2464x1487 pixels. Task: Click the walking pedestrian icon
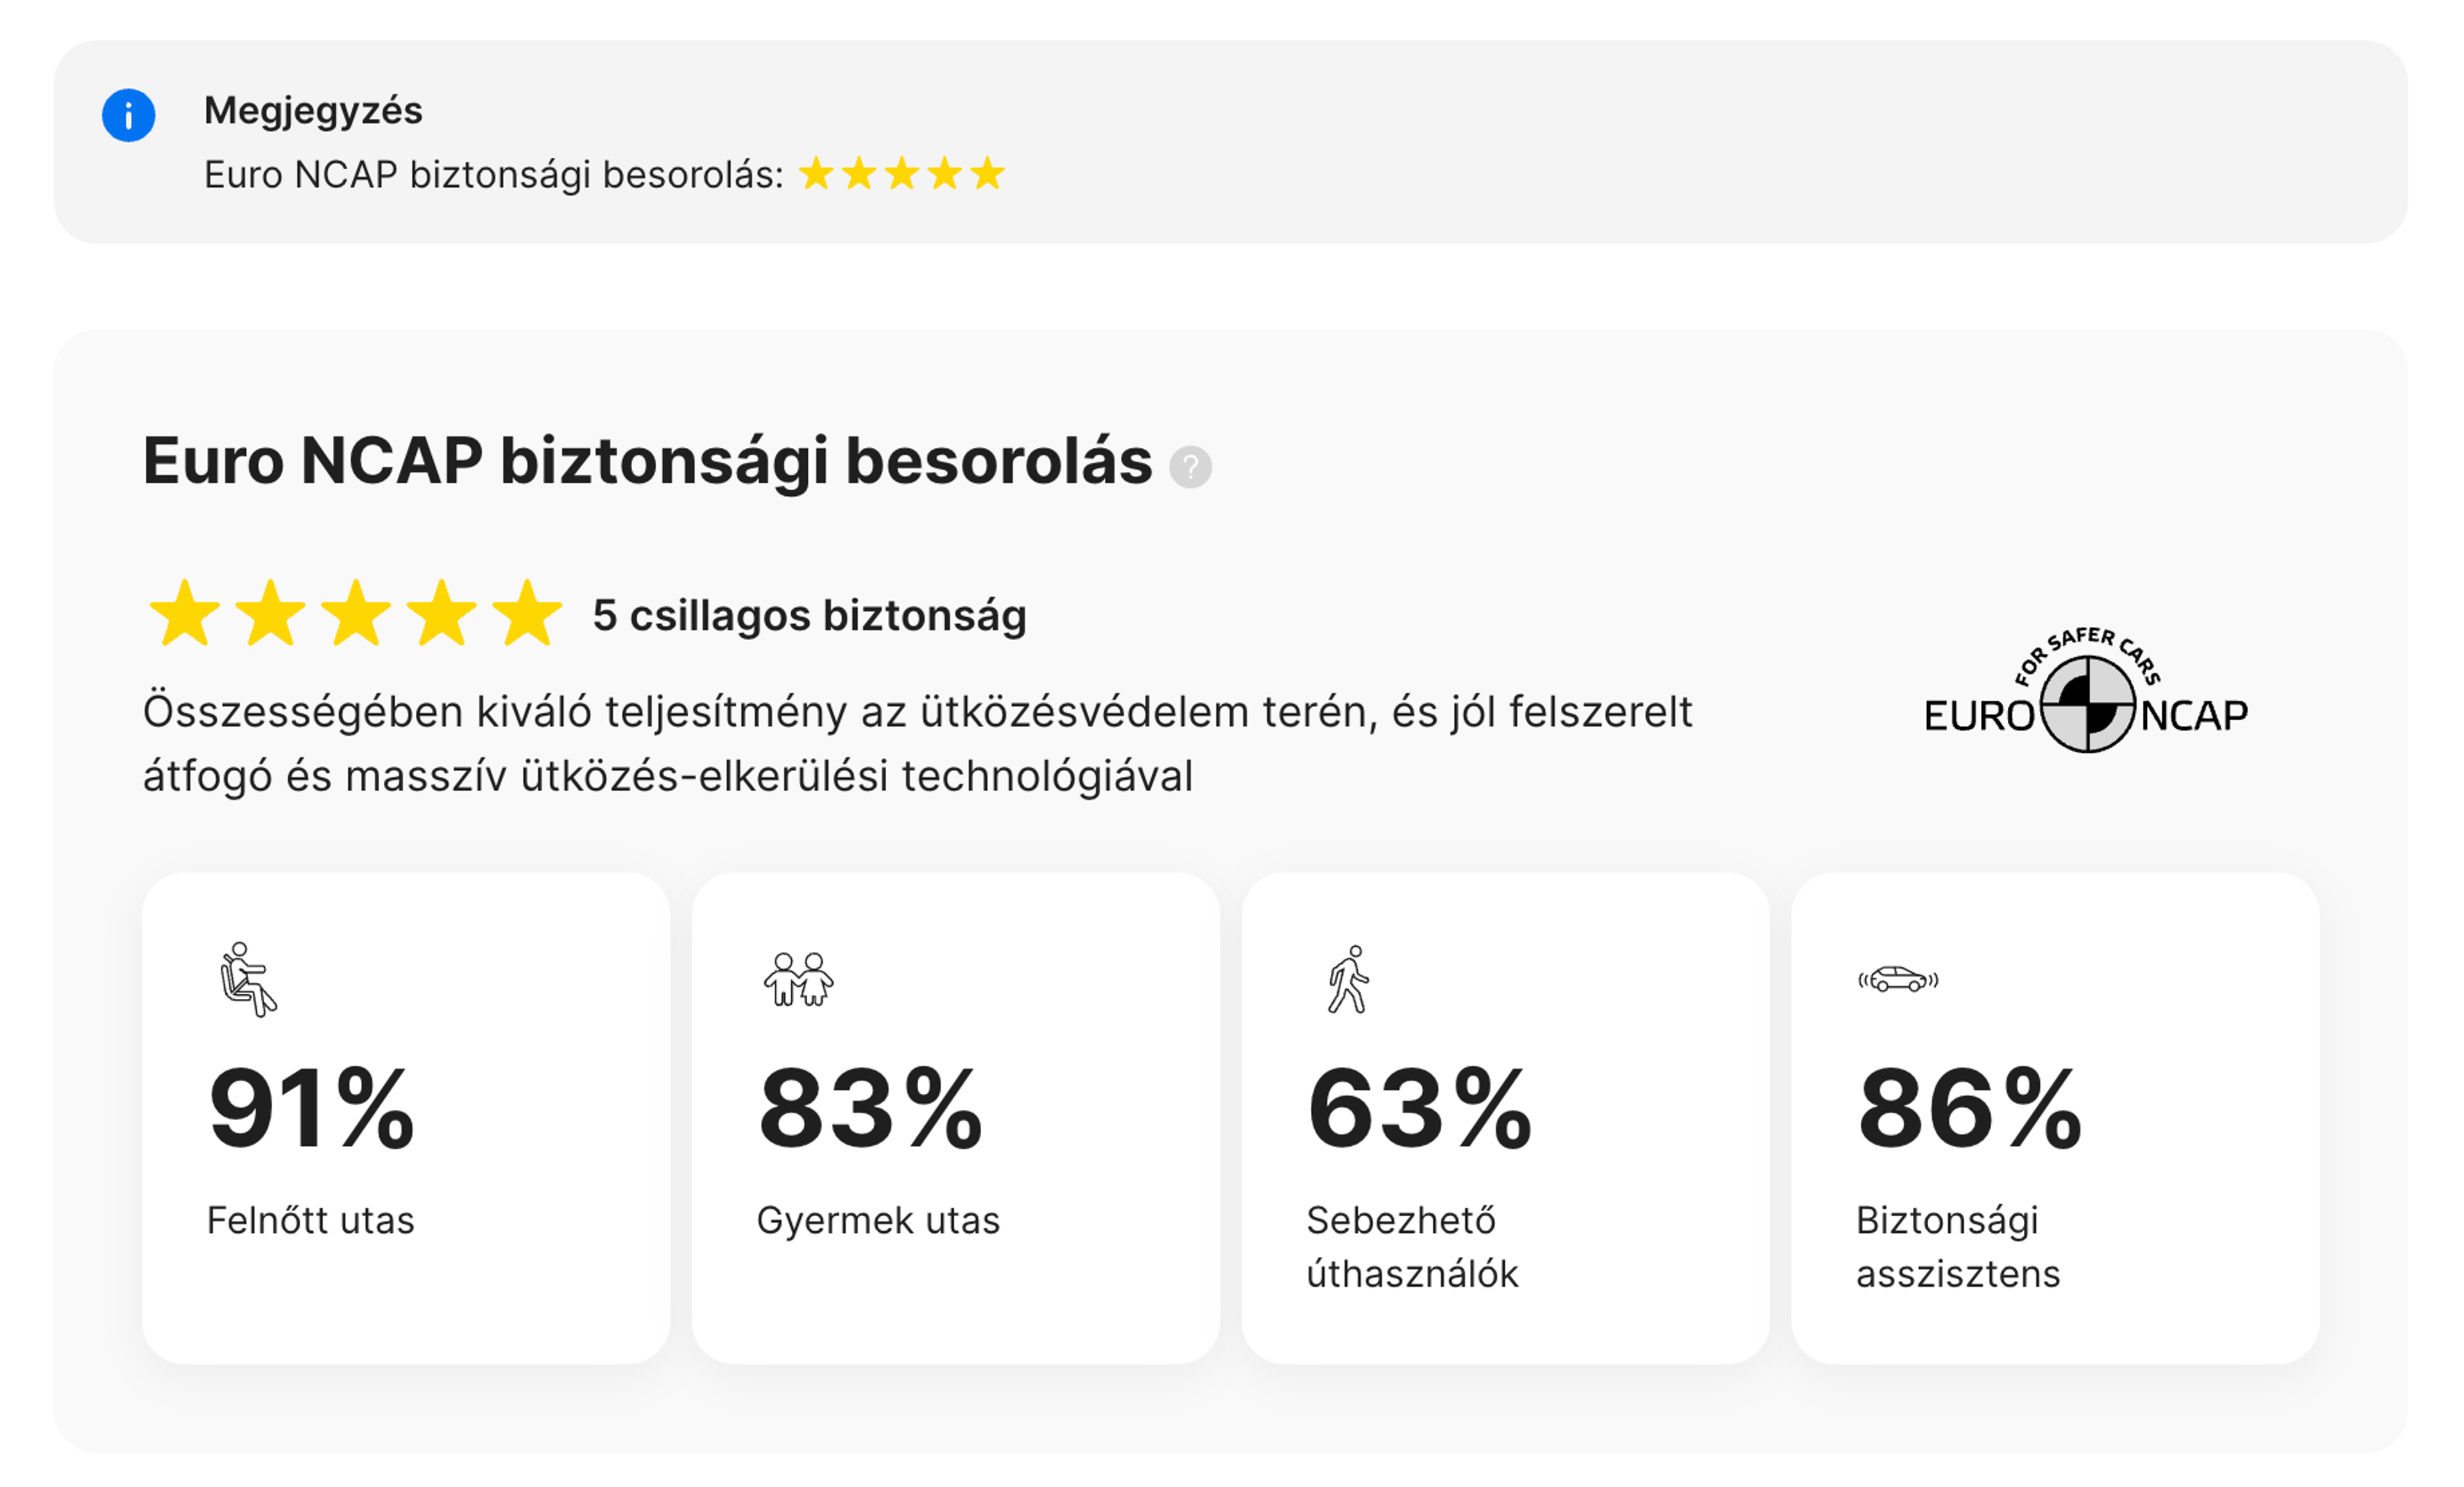click(1348, 979)
